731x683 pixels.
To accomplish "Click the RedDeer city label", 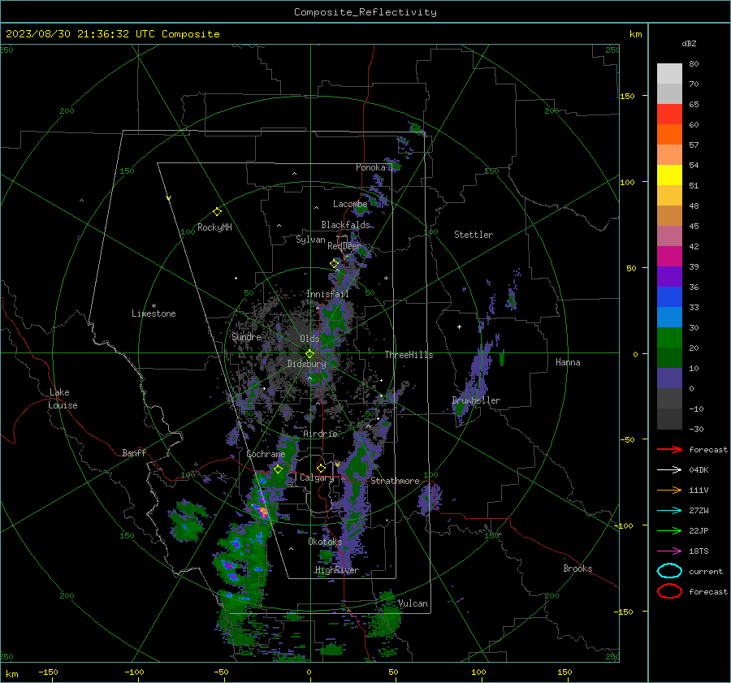I will pos(344,246).
